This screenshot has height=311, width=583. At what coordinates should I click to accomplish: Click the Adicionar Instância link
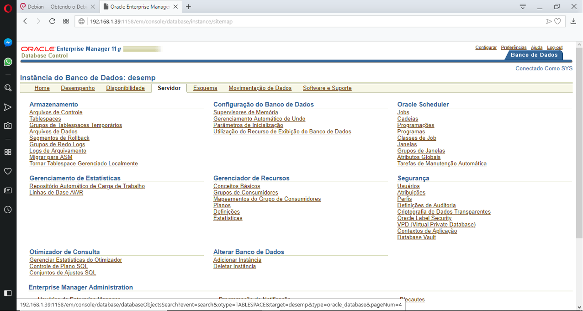point(237,260)
